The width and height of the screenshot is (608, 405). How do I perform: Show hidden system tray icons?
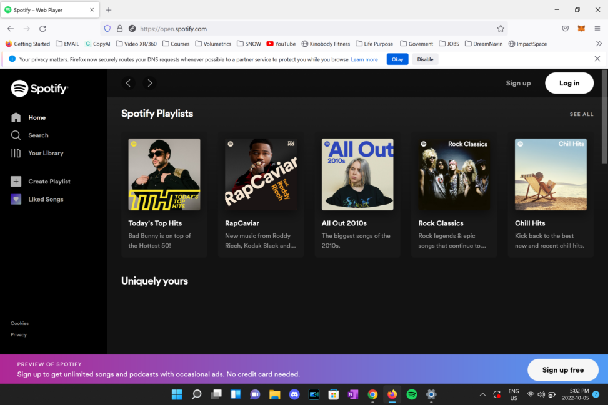[482, 394]
